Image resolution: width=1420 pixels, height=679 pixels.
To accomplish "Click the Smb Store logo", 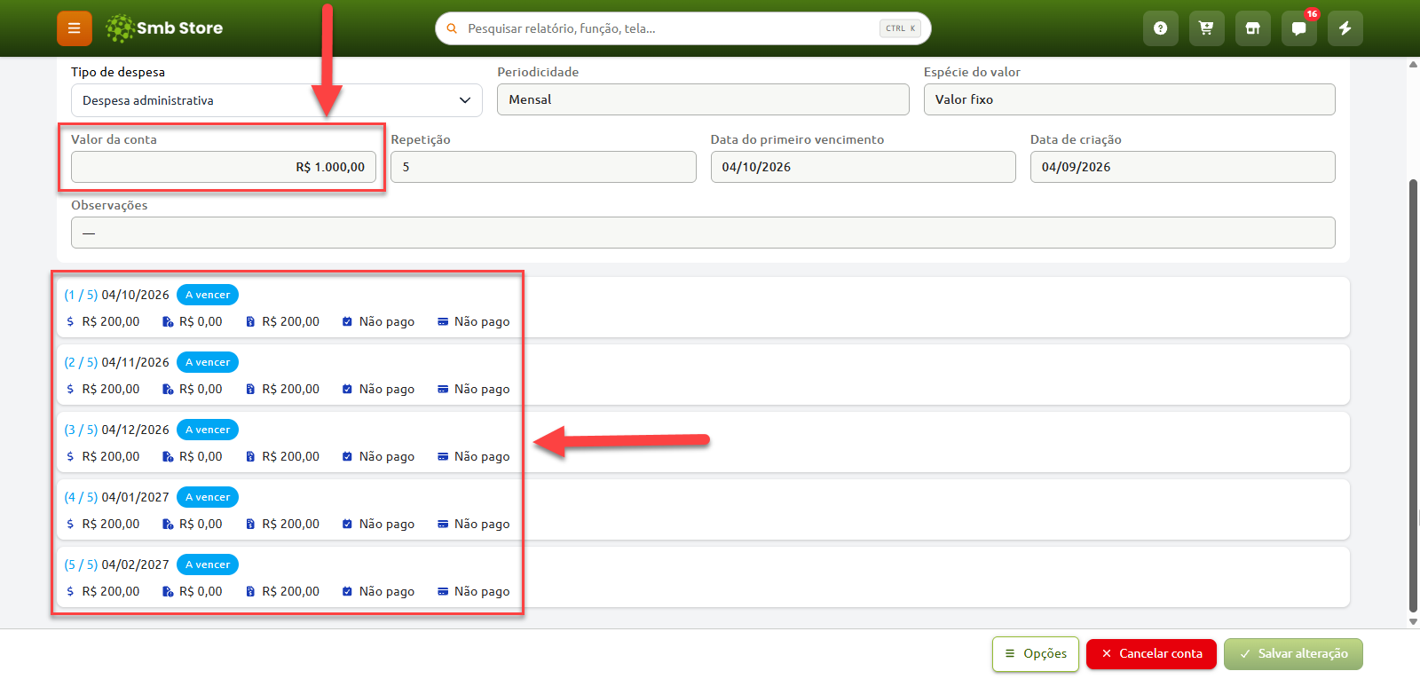I will [x=164, y=28].
